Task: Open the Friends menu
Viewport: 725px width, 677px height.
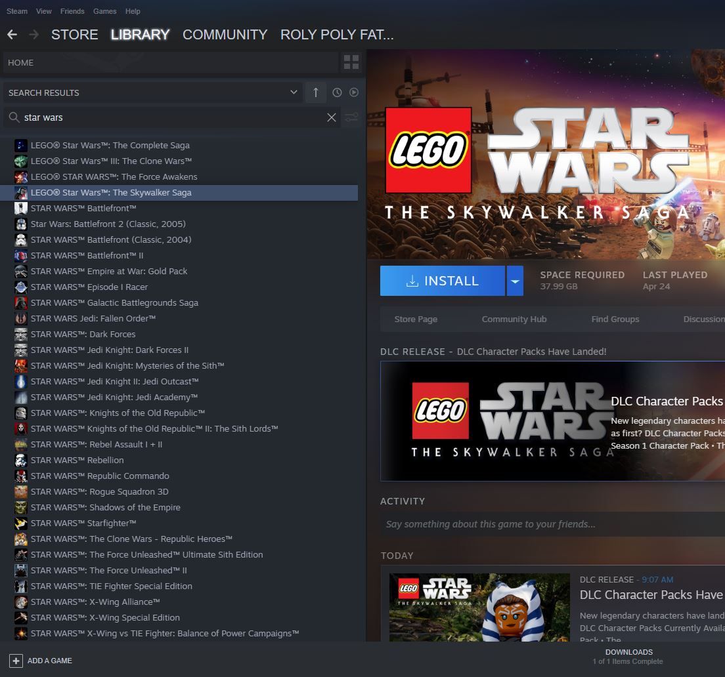Action: point(72,11)
